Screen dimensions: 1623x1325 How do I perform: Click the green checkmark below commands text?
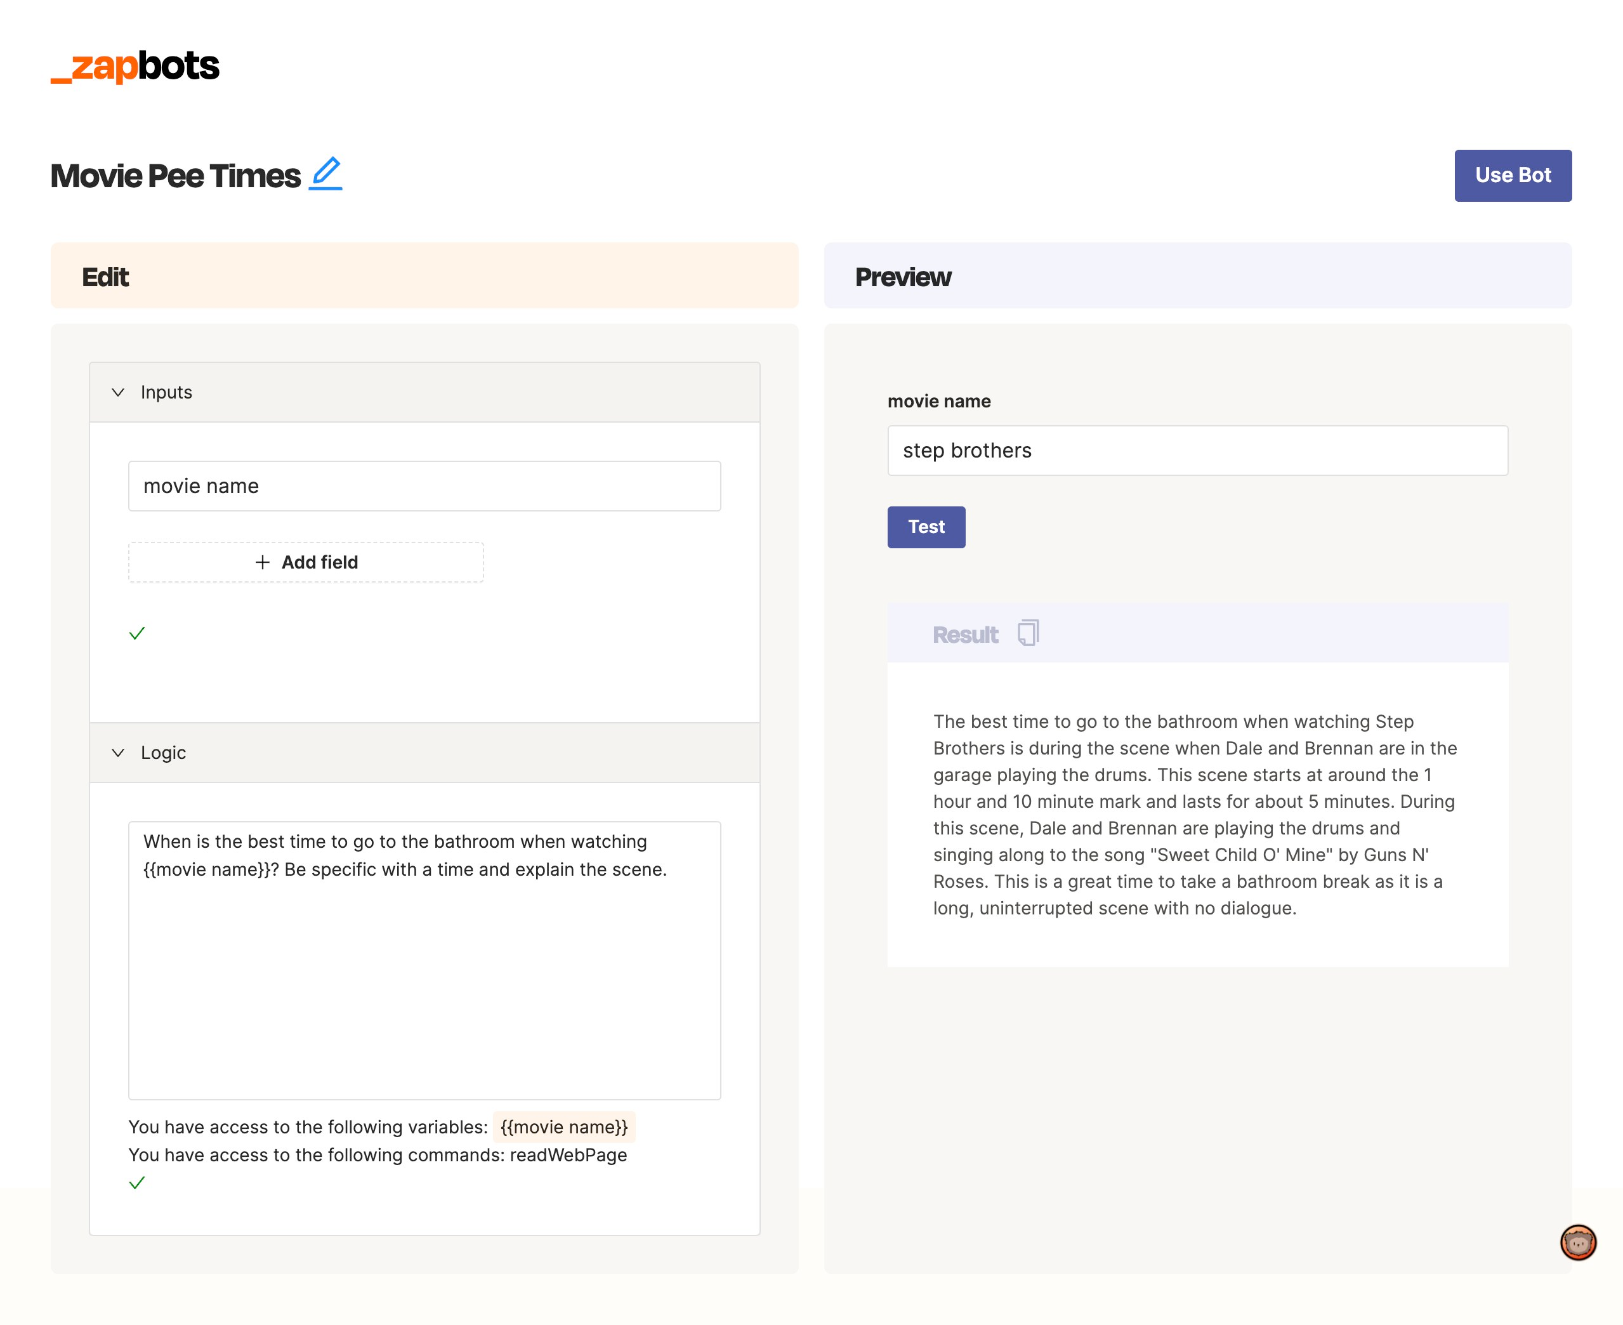pyautogui.click(x=136, y=1183)
